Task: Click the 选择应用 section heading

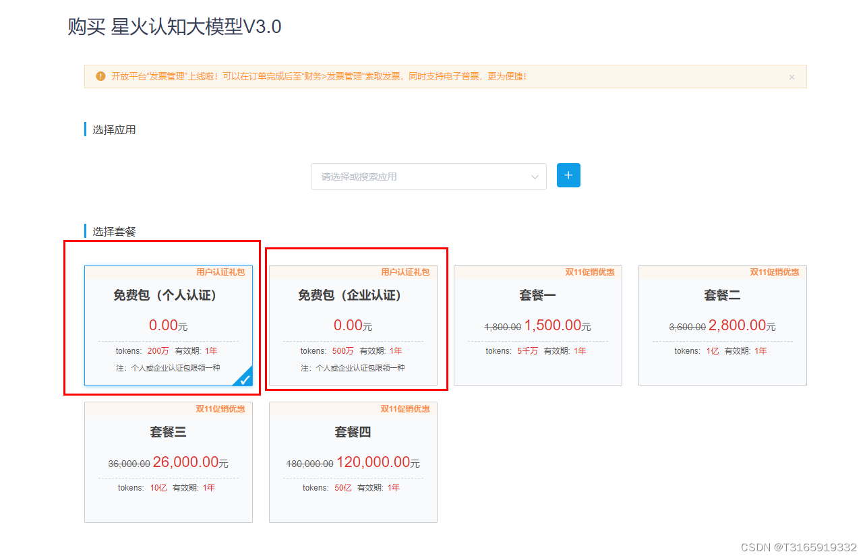Action: coord(114,129)
